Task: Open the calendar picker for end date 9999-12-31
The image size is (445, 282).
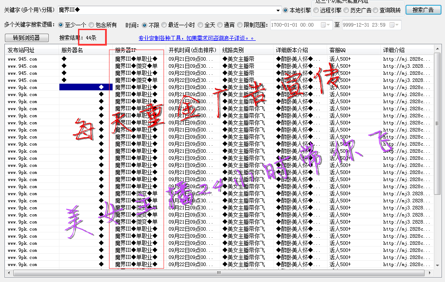Action: point(394,25)
